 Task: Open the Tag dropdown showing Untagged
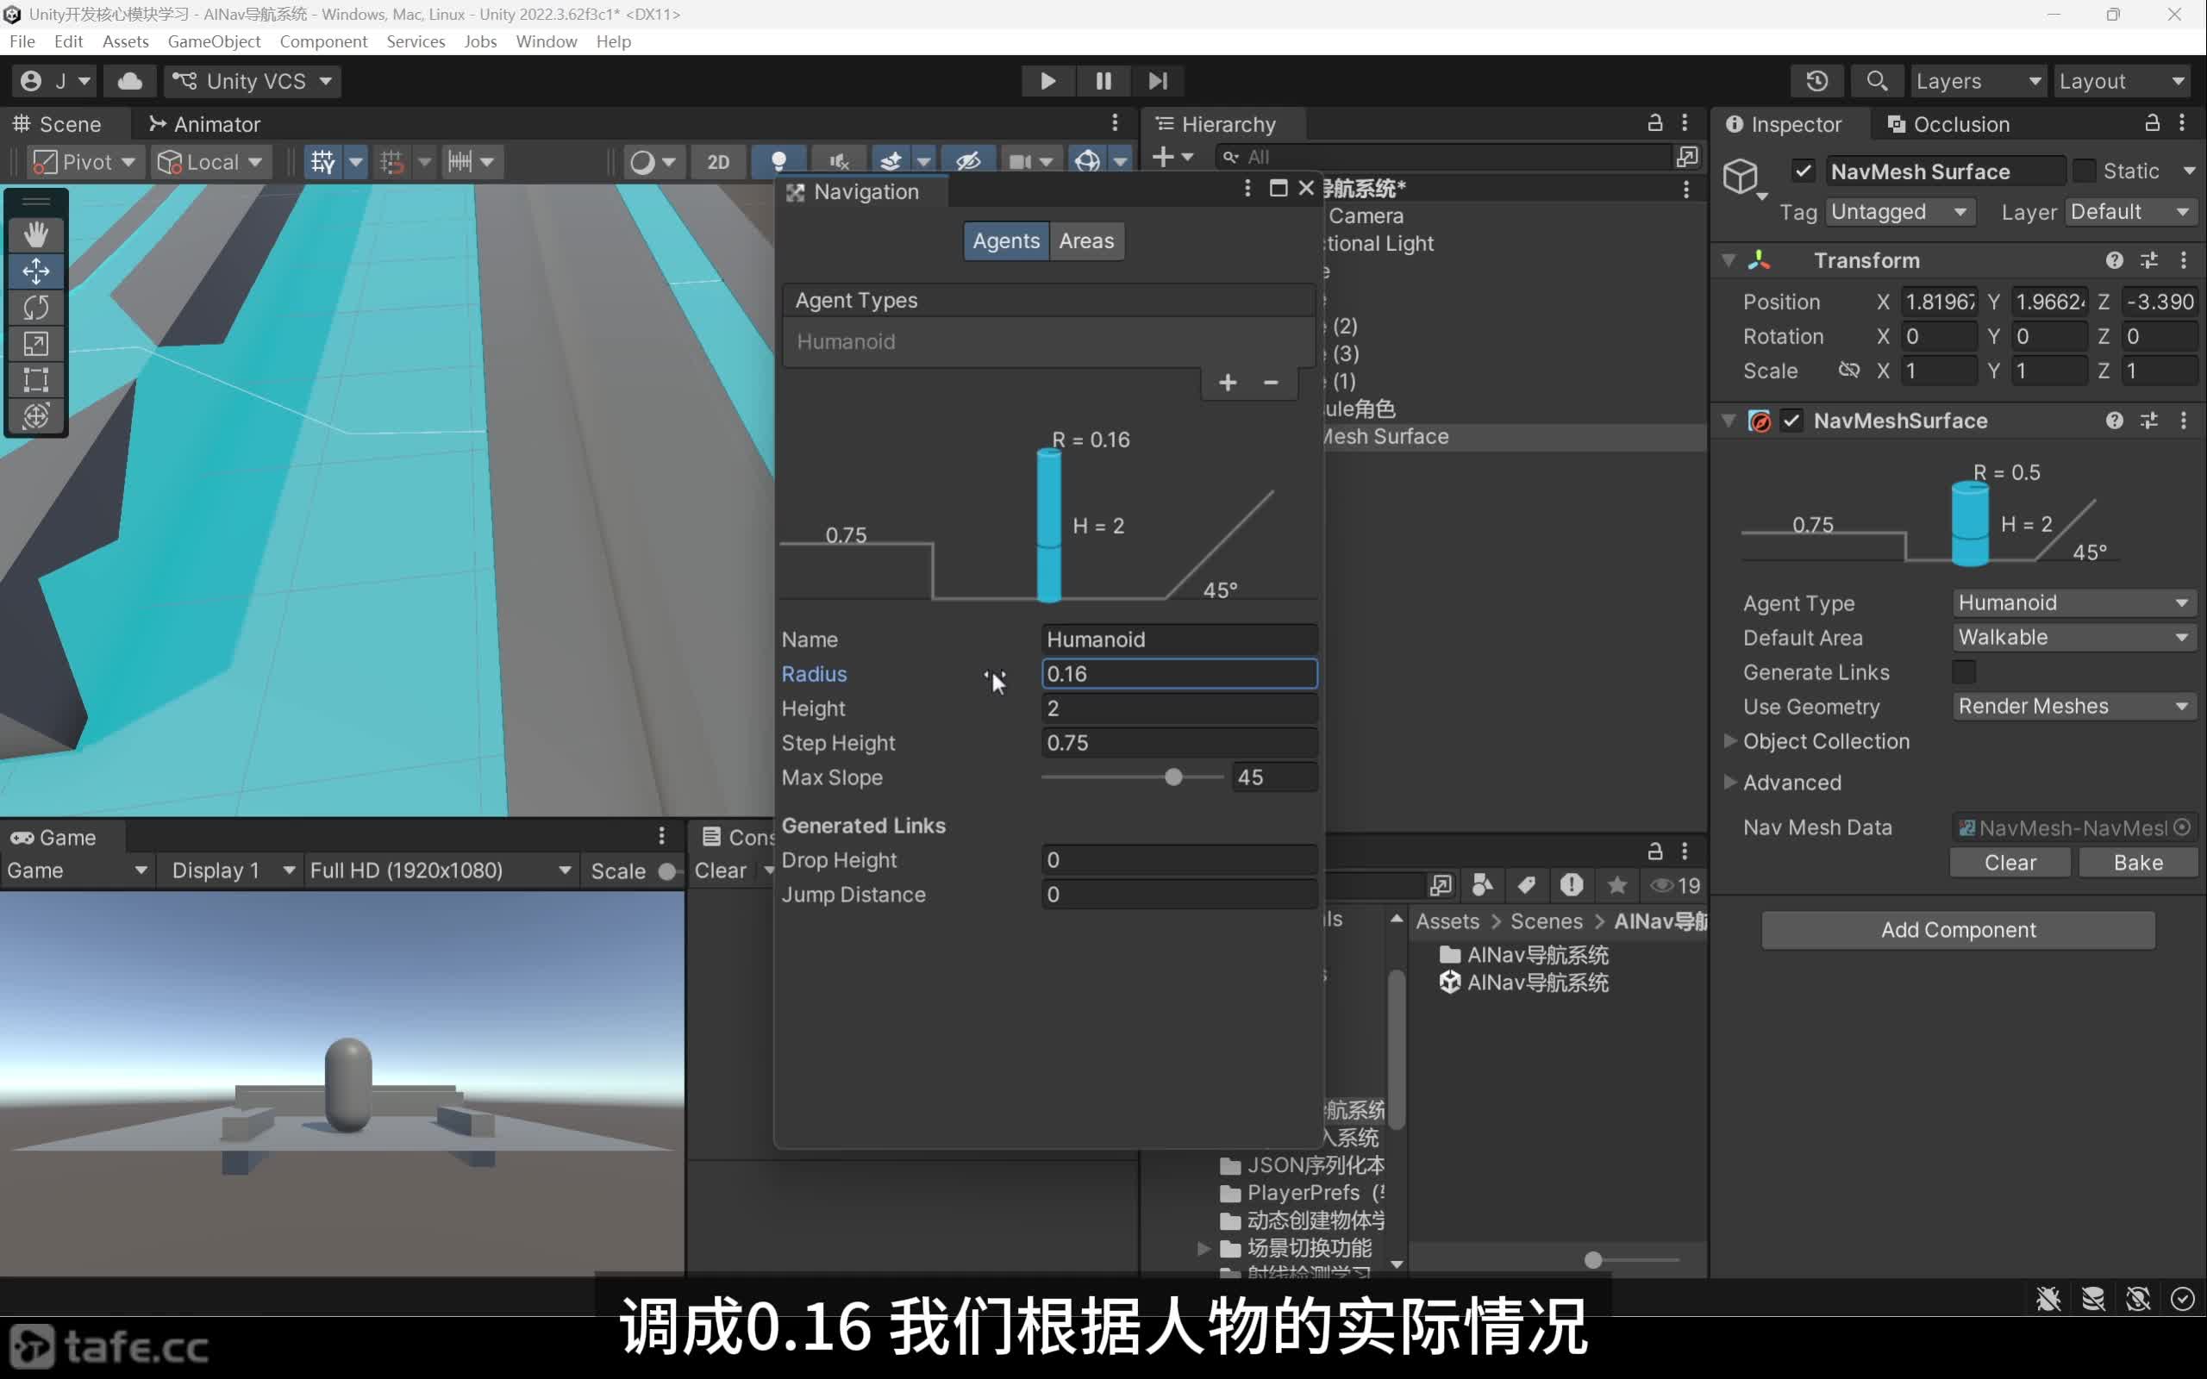[x=1900, y=212]
